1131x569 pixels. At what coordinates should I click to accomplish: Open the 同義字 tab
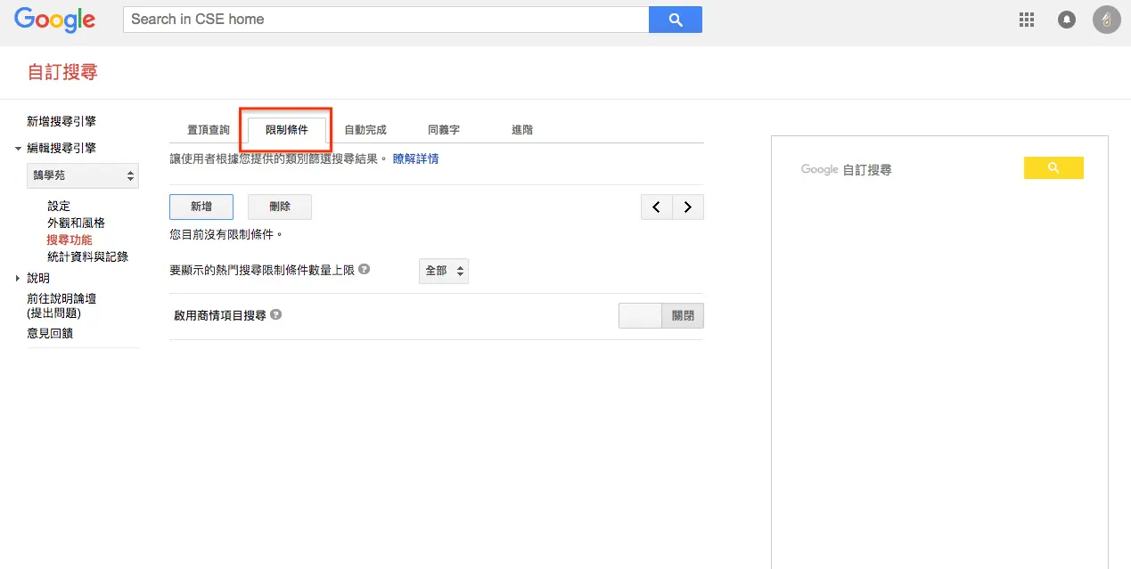point(444,130)
